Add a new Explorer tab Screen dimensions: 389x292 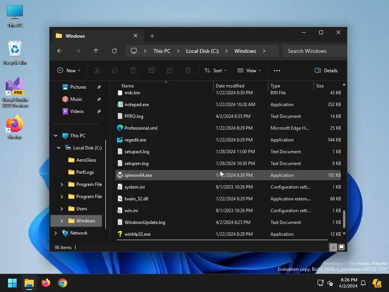coord(152,36)
